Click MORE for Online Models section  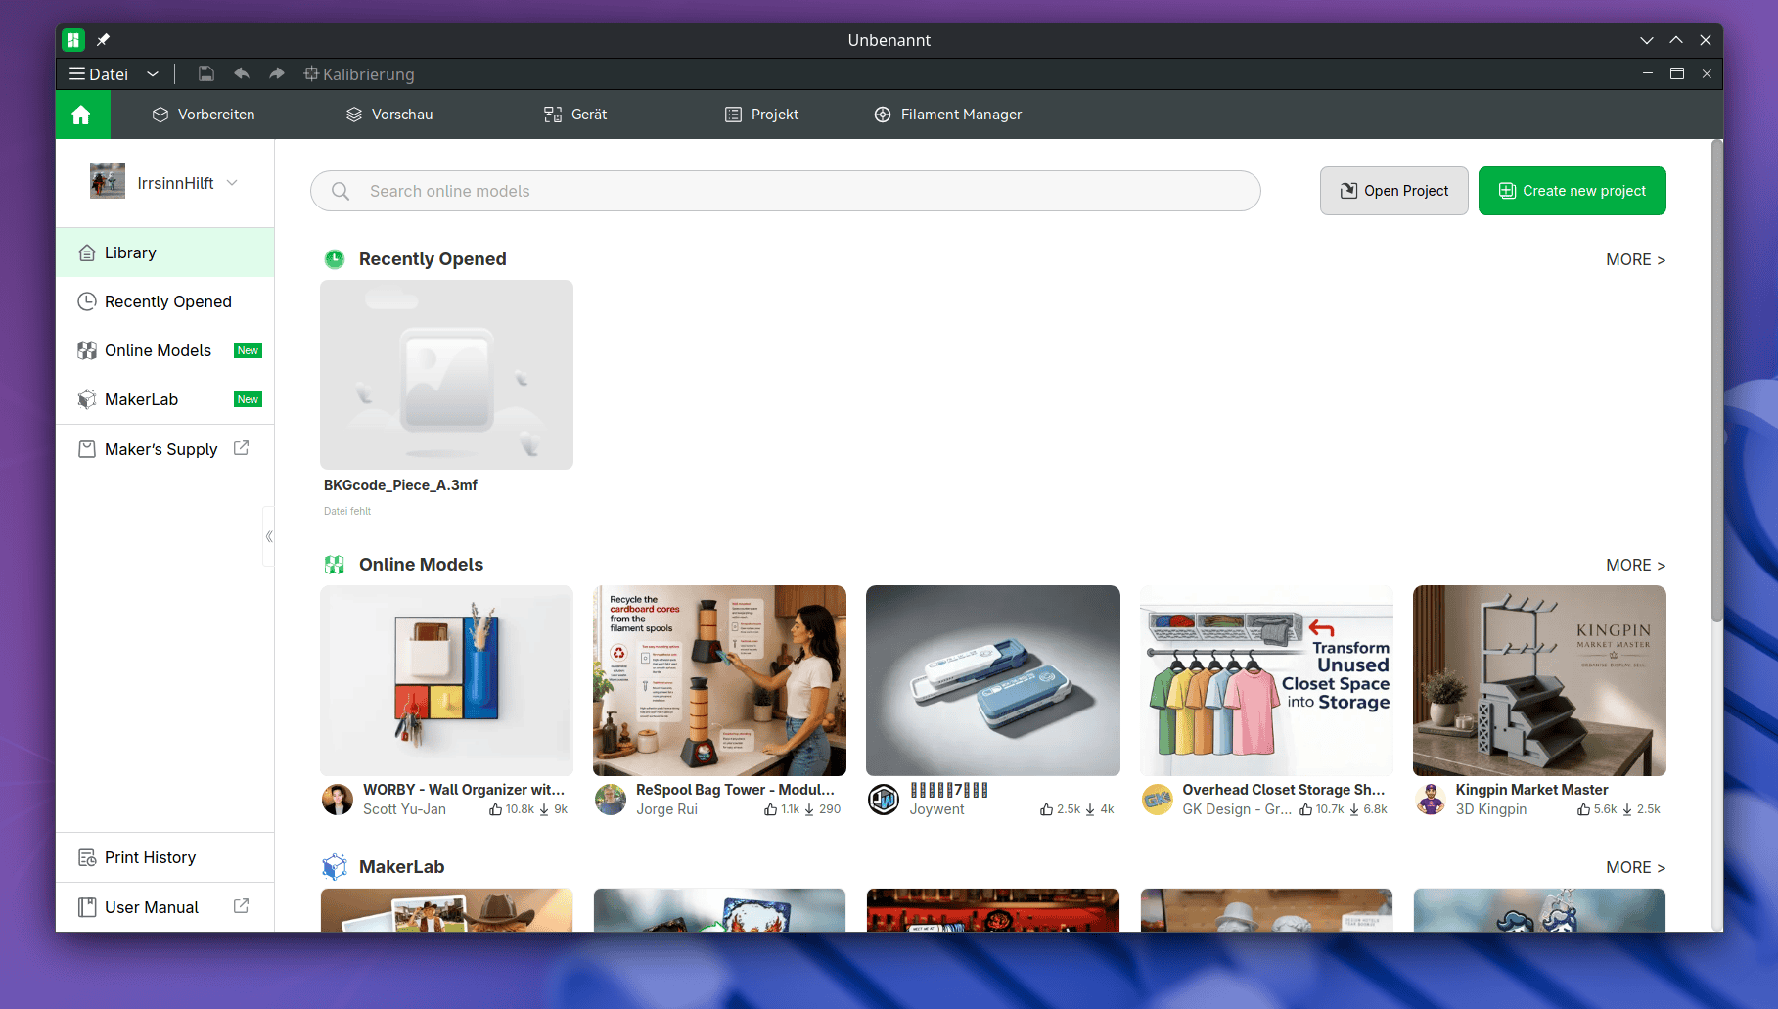[1635, 565]
